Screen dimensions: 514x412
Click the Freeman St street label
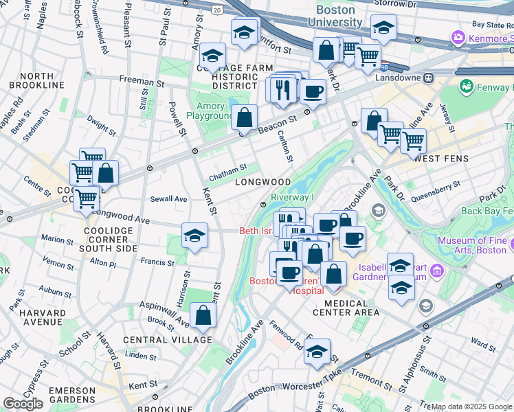[x=142, y=81]
